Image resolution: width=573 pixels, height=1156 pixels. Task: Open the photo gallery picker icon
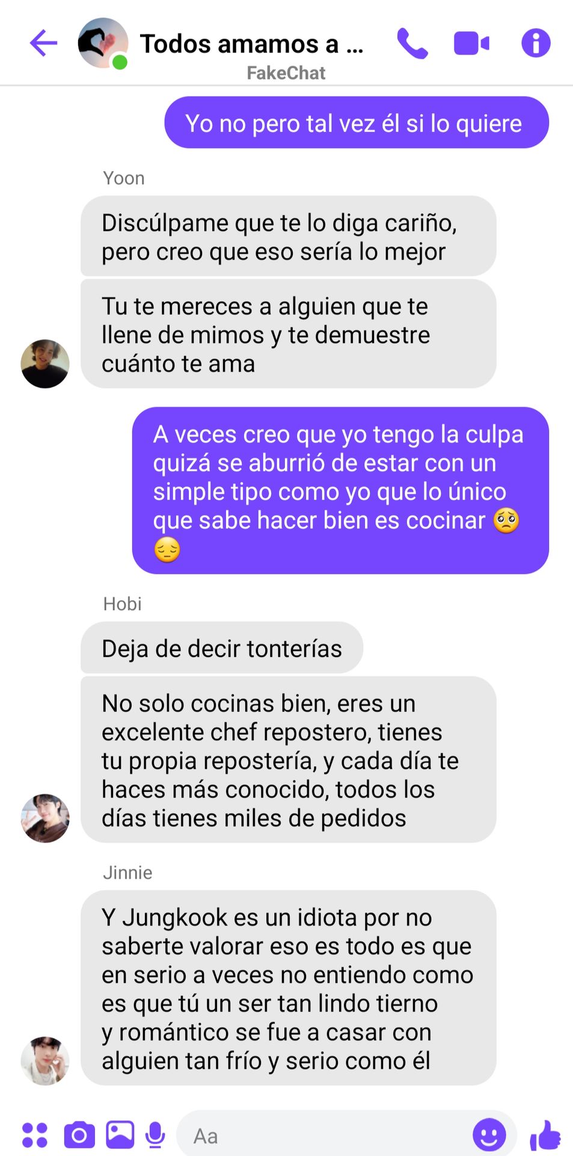point(120,1135)
